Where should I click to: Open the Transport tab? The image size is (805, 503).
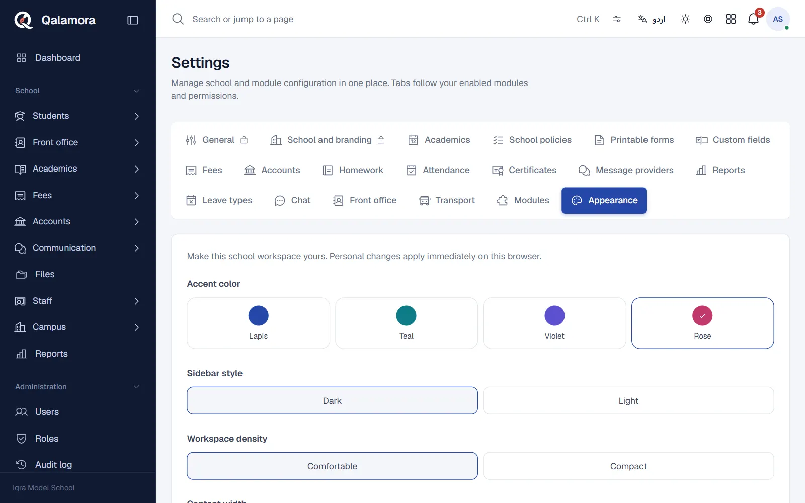[446, 200]
